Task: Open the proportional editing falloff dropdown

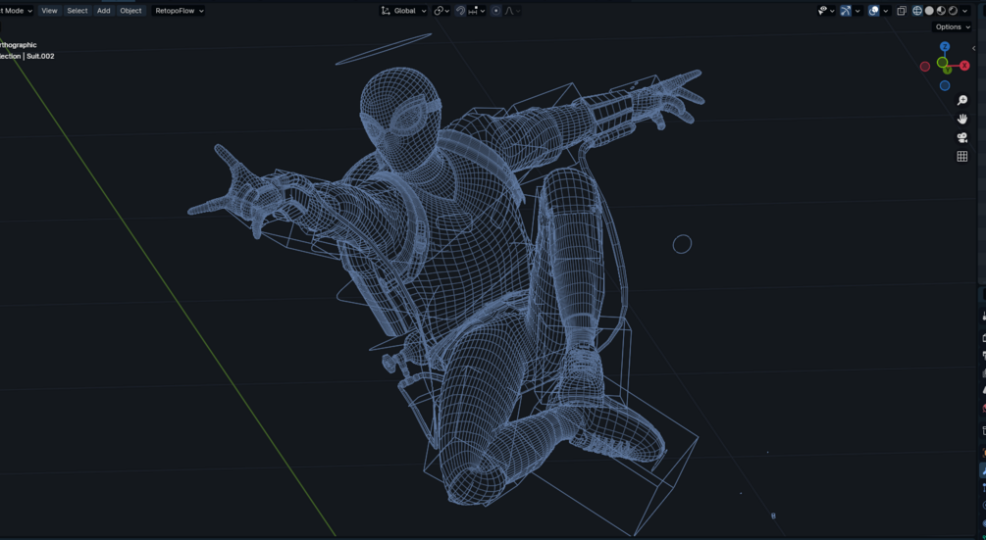Action: 512,11
